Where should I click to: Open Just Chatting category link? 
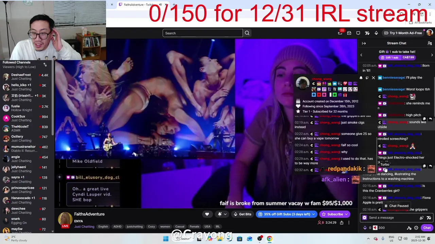coord(84,226)
